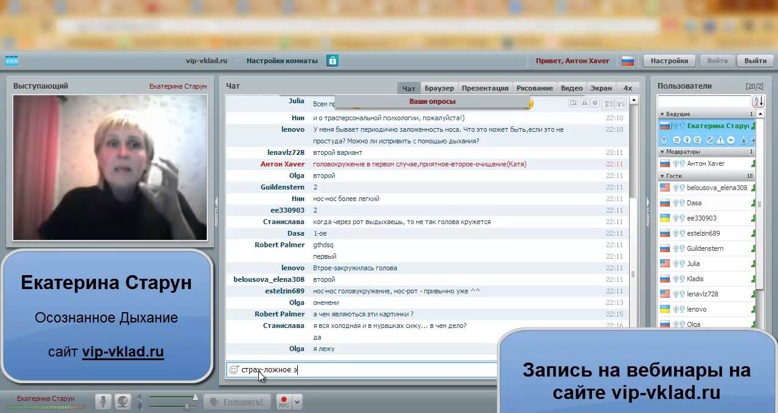Select guest Kladis in user list

coord(707,279)
